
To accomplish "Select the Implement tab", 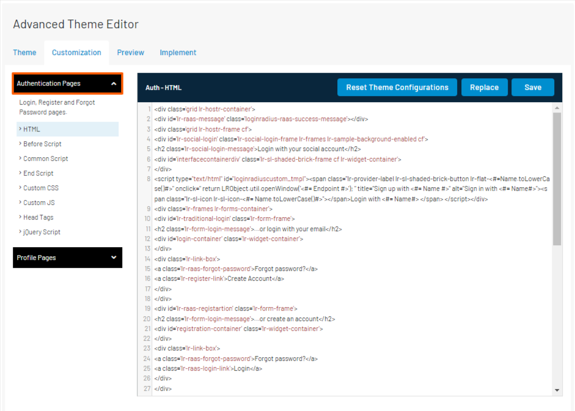I will click(178, 53).
